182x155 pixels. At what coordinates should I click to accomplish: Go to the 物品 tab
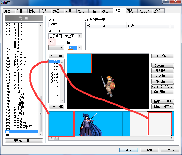tap(46, 11)
